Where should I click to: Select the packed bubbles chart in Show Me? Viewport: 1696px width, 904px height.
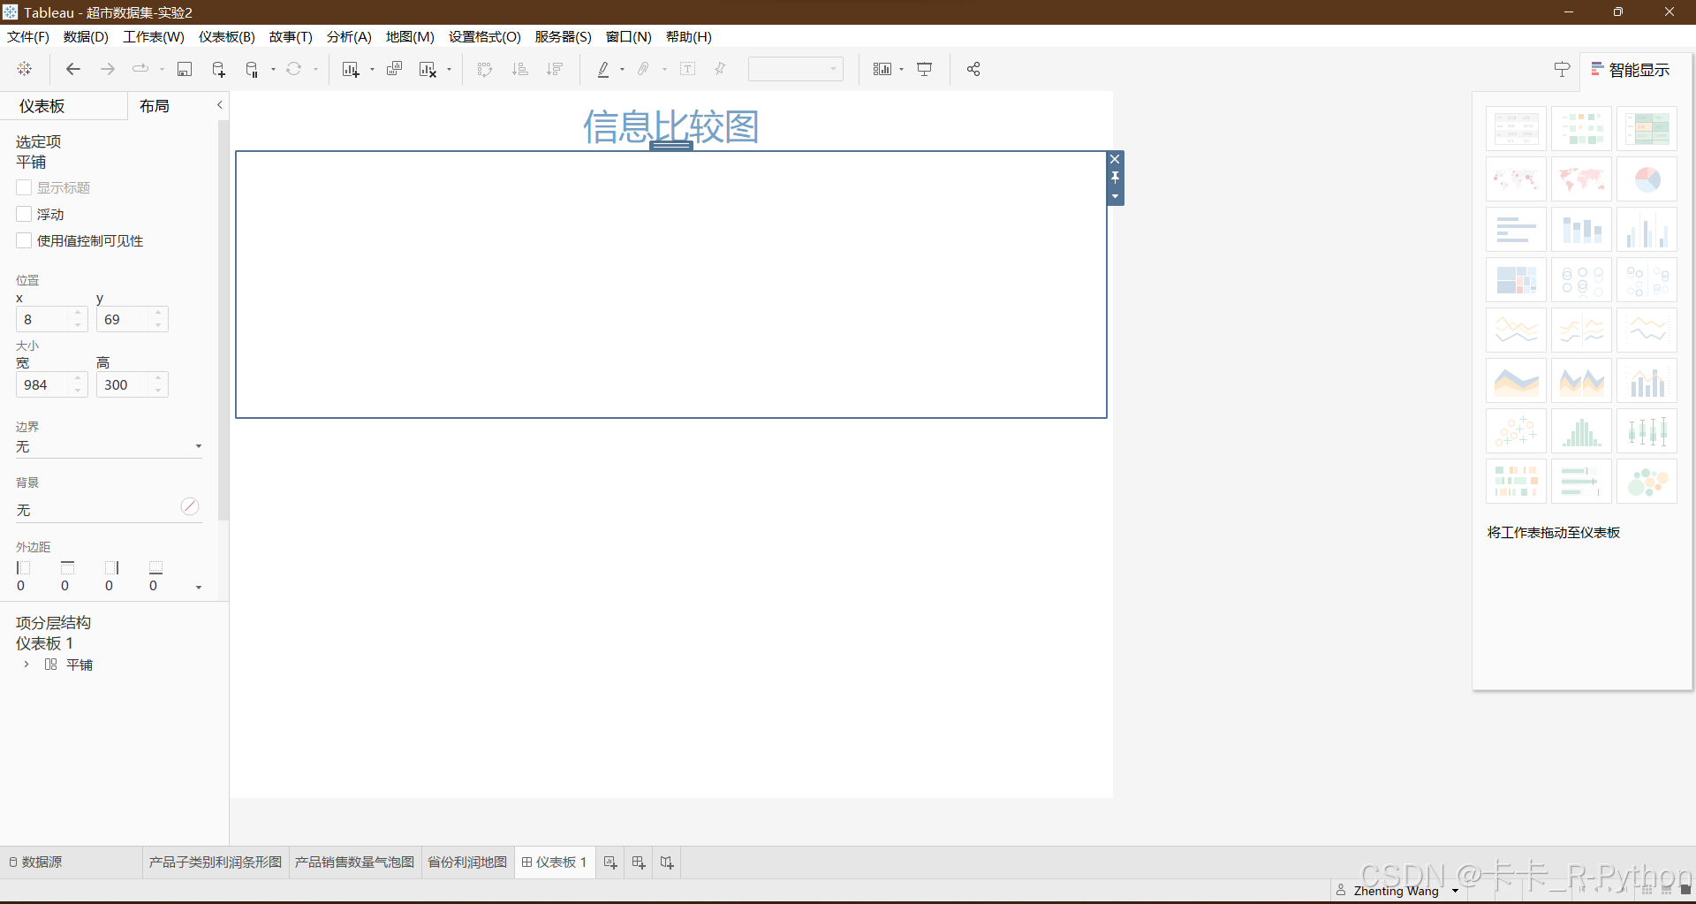(x=1647, y=482)
